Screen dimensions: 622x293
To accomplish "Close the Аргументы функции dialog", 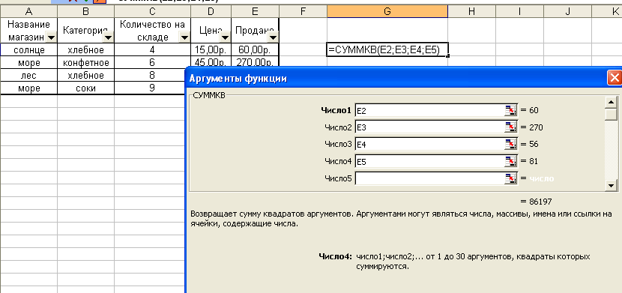I will (615, 78).
